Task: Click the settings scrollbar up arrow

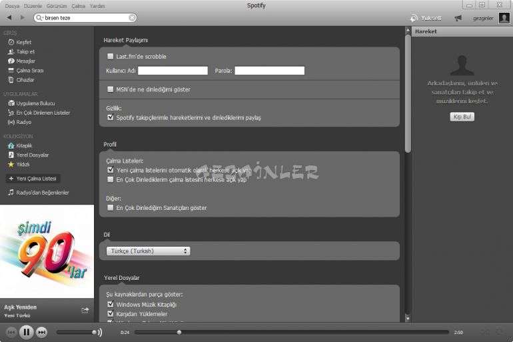Action: point(408,30)
